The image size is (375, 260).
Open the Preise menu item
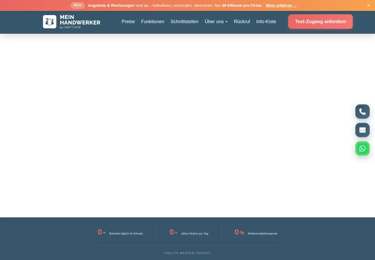(x=128, y=22)
